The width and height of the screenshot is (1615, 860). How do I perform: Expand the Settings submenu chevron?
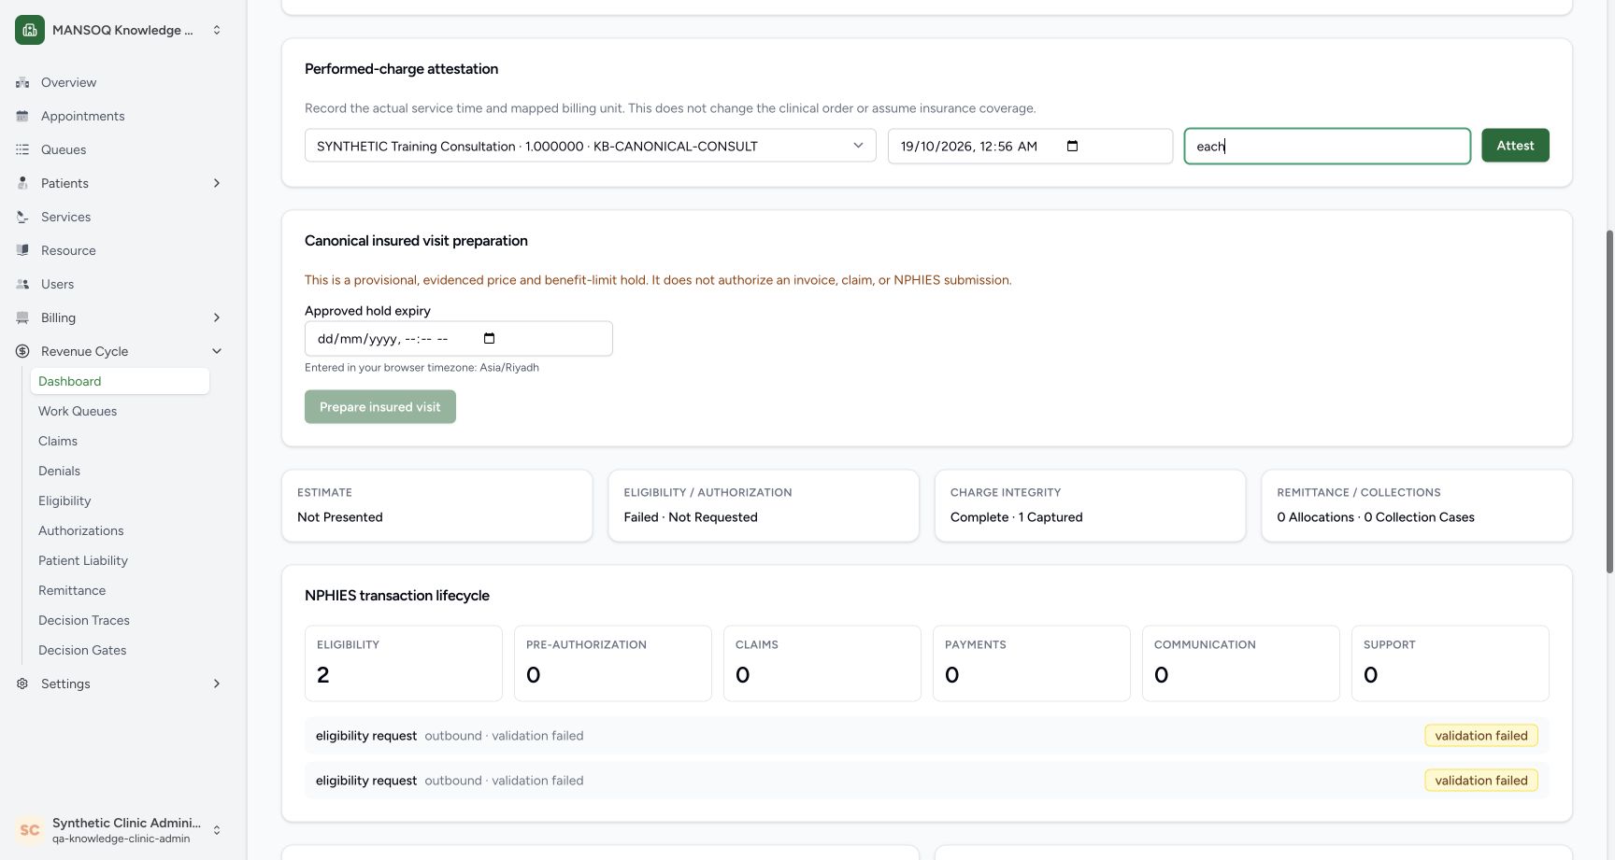pyautogui.click(x=217, y=684)
